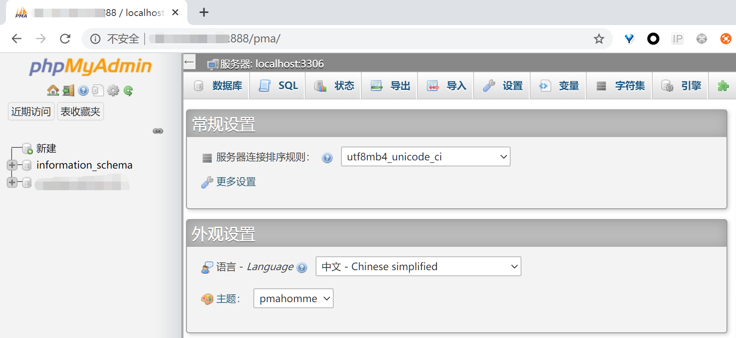Viewport: 736px width, 338px height.
Task: Open the 主题 theme dropdown
Action: (x=294, y=298)
